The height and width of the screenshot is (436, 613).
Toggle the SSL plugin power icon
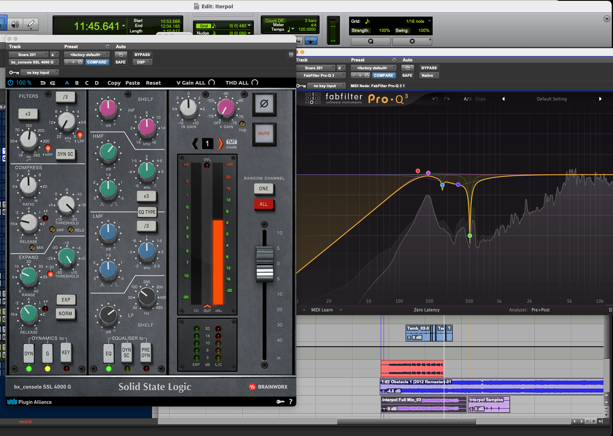(x=11, y=83)
